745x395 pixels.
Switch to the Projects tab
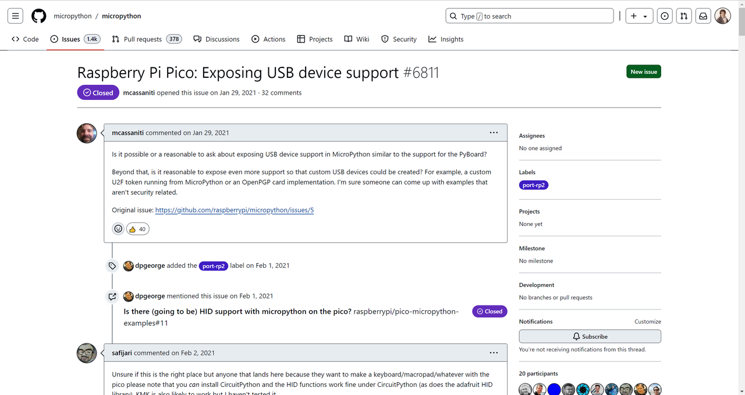(x=315, y=39)
